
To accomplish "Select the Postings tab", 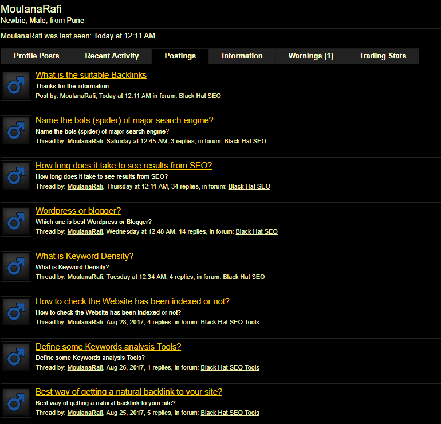I will click(x=180, y=56).
